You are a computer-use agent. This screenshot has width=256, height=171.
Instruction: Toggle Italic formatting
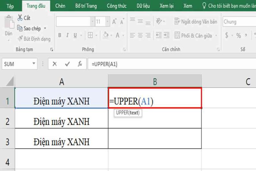[68, 35]
